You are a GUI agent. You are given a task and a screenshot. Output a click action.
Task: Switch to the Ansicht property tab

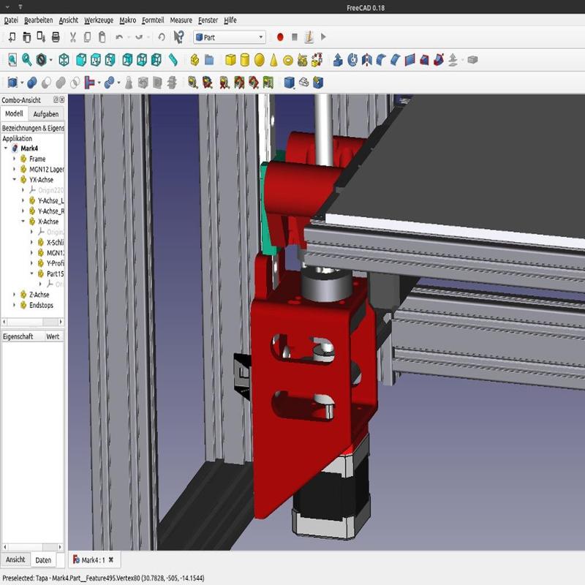pyautogui.click(x=15, y=559)
